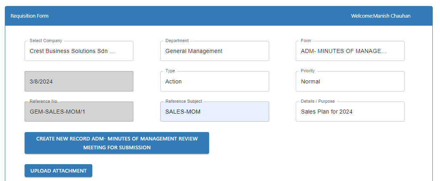Click the Details / Purpose text field
This screenshot has height=181, width=440.
[350, 112]
